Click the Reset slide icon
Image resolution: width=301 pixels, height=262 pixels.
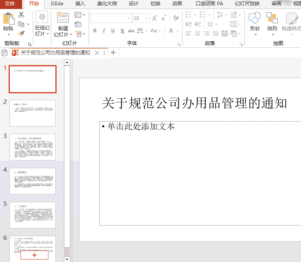(x=78, y=24)
